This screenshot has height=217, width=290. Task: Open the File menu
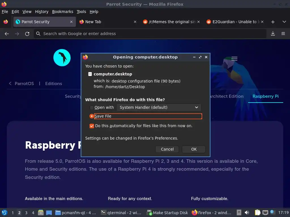tap(5, 12)
